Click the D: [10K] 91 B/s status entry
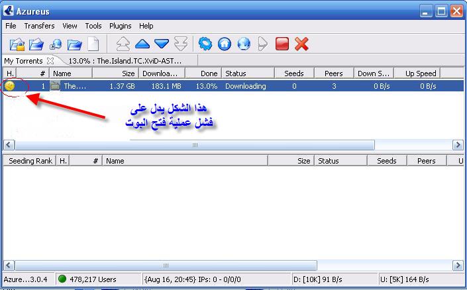467x290 pixels. (334, 279)
